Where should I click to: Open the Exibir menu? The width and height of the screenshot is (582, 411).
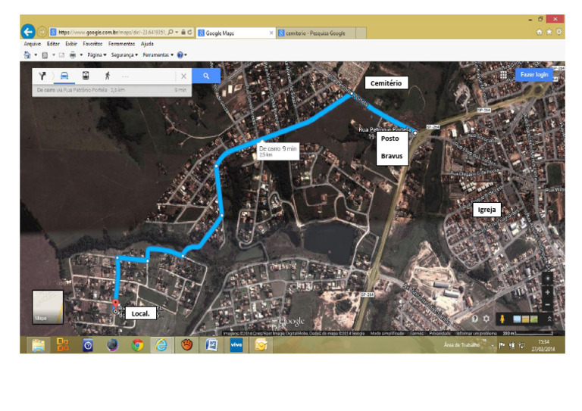(71, 44)
